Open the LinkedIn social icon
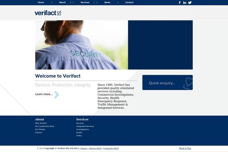228x152 pixels. tap(185, 3)
